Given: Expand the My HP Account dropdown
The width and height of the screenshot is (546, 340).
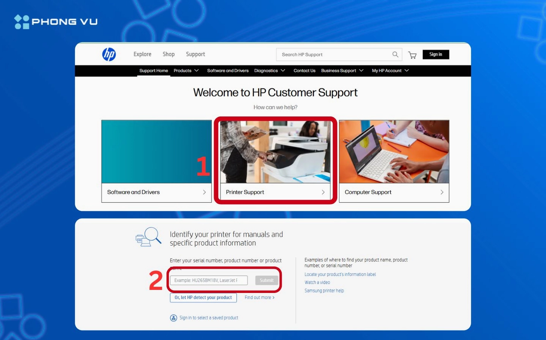Looking at the screenshot, I should point(390,71).
